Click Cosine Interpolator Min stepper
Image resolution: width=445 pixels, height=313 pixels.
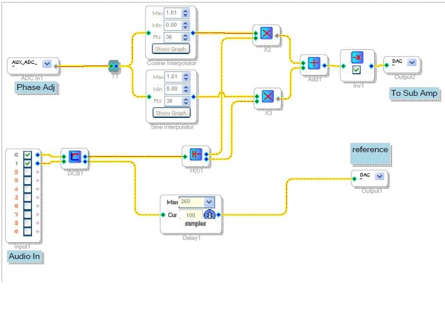point(186,25)
